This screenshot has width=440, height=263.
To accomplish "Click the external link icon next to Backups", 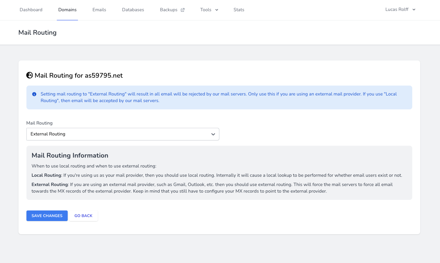I will click(x=183, y=10).
